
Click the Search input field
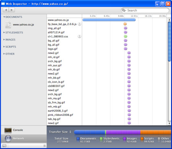145,10
